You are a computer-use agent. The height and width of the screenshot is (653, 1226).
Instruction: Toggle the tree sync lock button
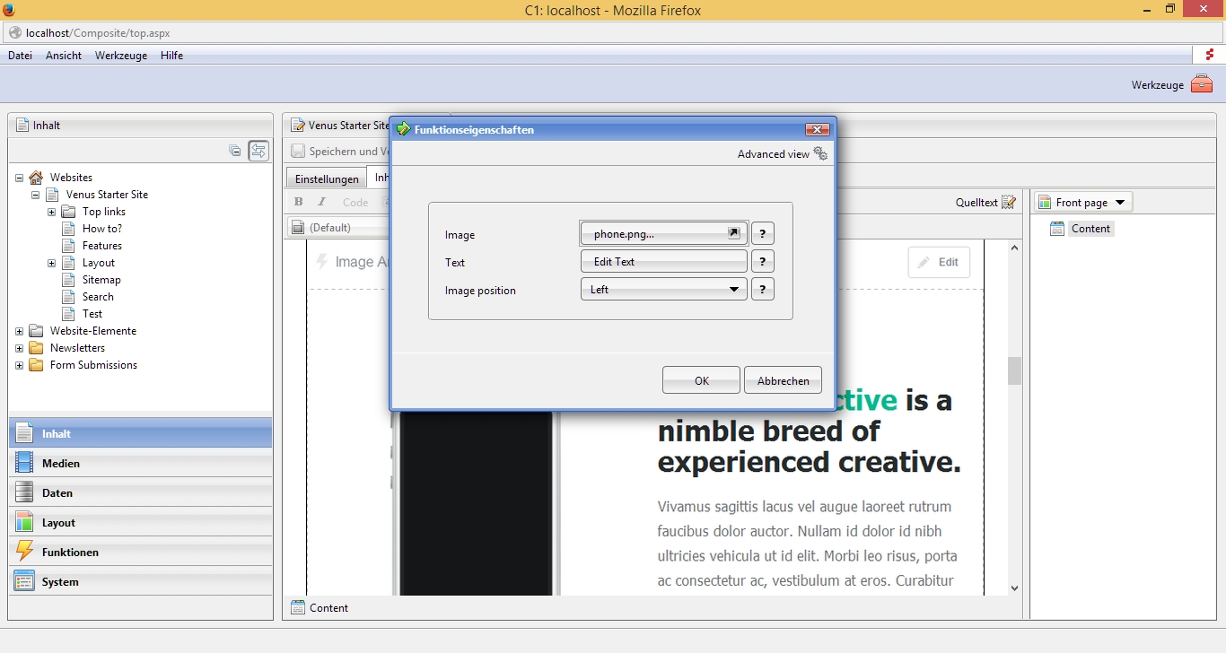(258, 151)
